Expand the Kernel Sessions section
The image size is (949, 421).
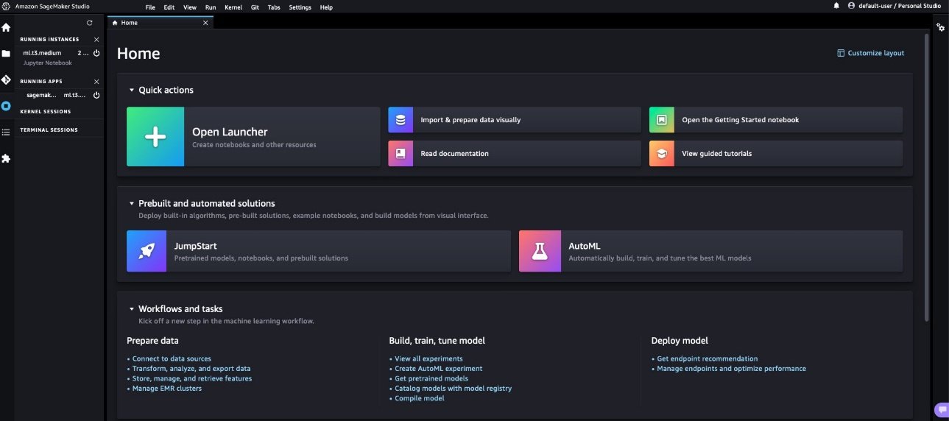(46, 112)
